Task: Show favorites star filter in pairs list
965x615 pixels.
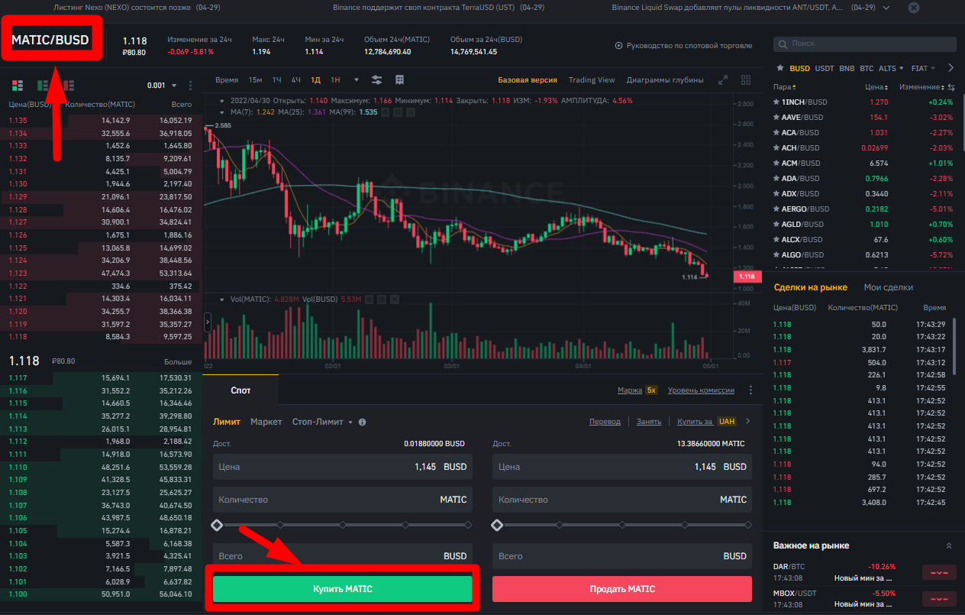Action: 780,68
